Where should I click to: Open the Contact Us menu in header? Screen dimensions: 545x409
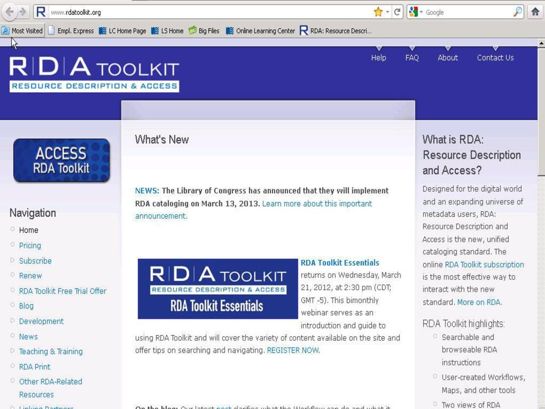click(x=496, y=58)
